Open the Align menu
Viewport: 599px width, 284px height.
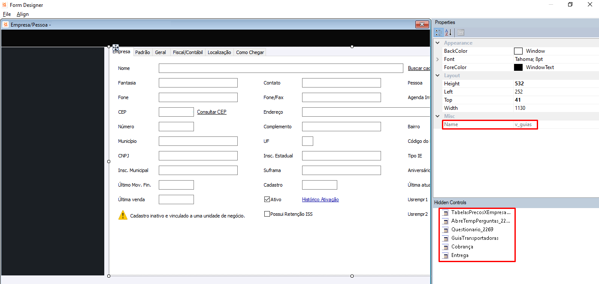(x=23, y=14)
